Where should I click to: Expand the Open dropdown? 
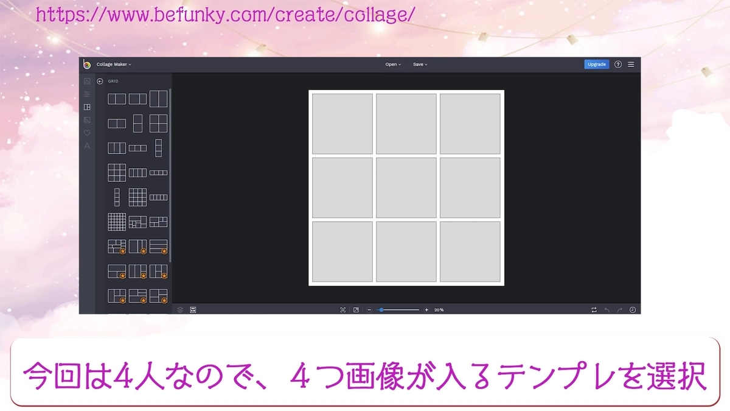392,64
